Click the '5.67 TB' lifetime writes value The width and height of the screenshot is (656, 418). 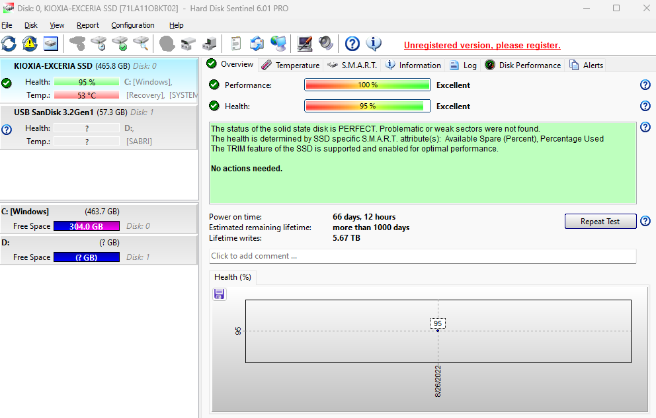(x=347, y=237)
